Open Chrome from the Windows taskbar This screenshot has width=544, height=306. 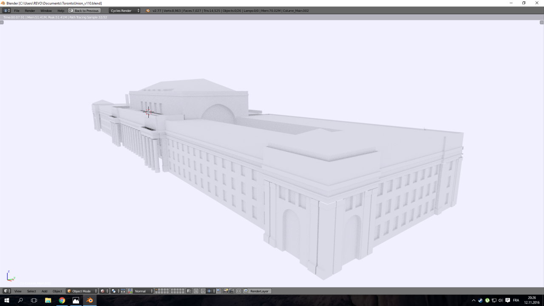(62, 300)
